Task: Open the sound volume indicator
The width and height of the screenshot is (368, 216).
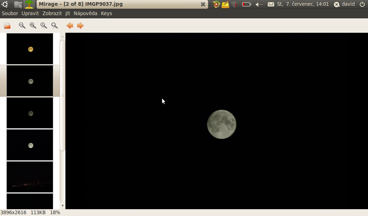Action: click(x=259, y=4)
